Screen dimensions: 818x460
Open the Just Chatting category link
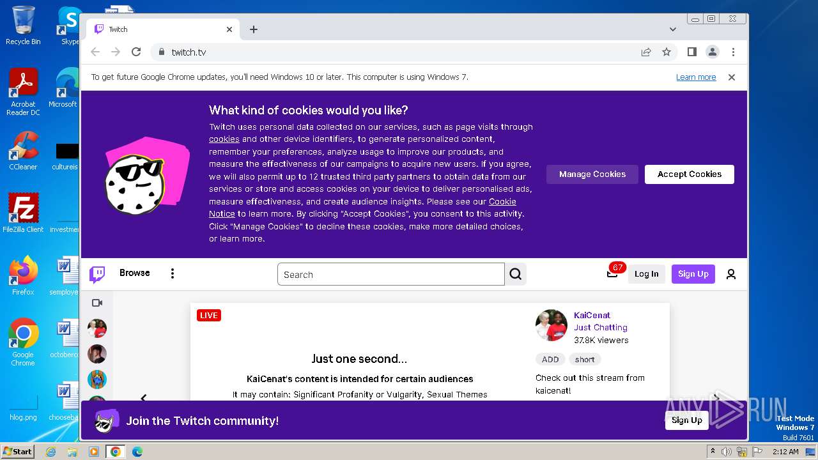point(601,328)
